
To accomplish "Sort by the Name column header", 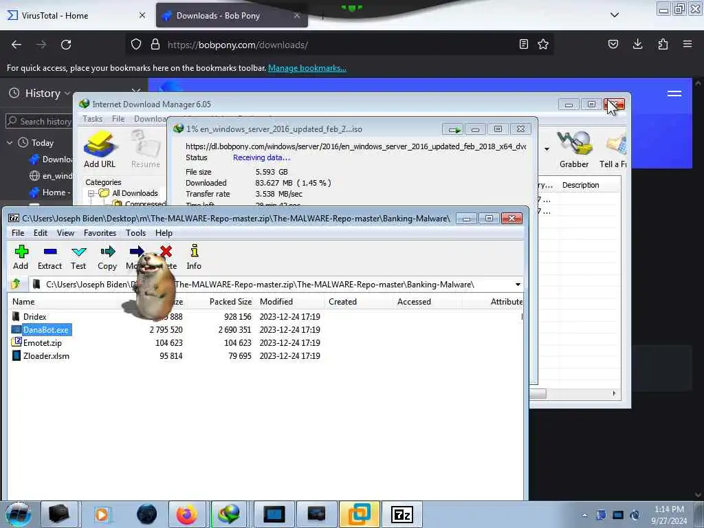I will 23,302.
